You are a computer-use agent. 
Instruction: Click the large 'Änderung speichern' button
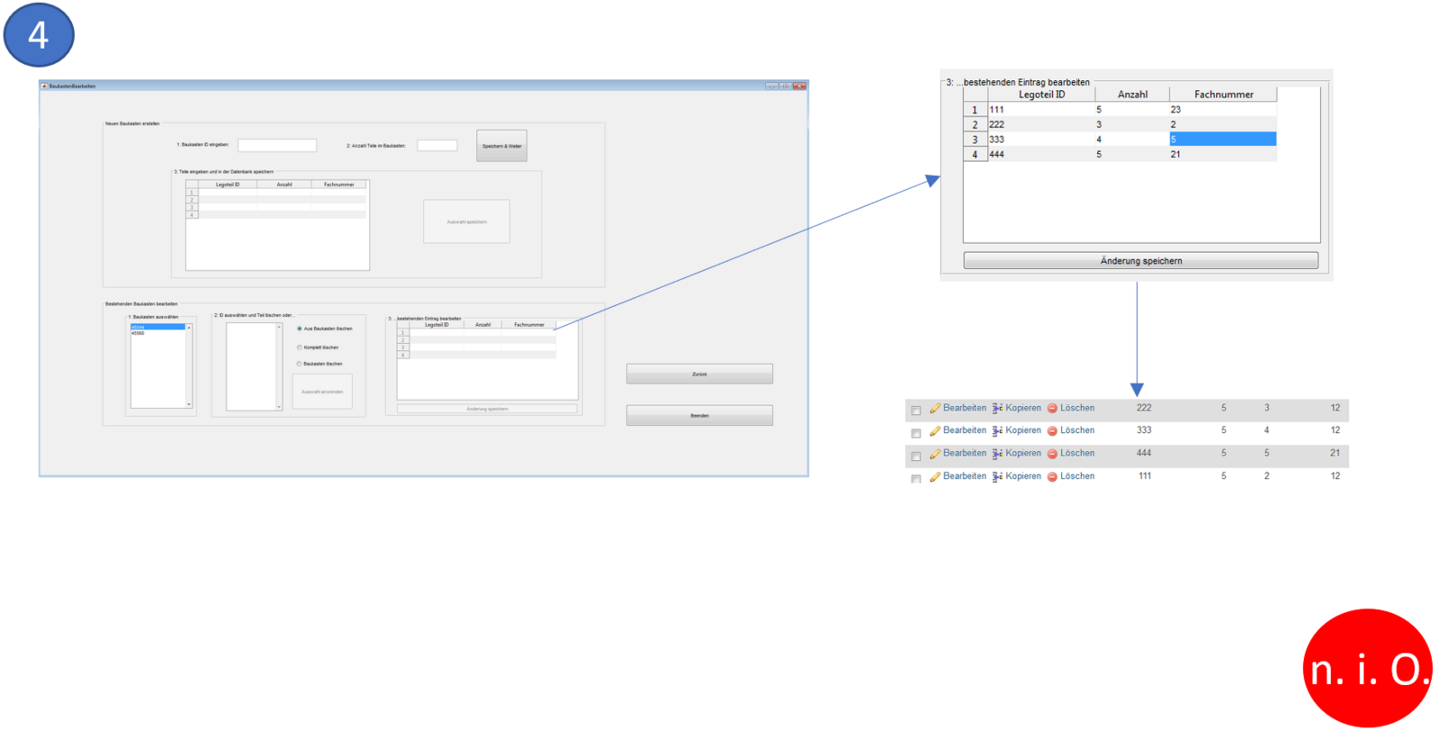[x=1140, y=261]
